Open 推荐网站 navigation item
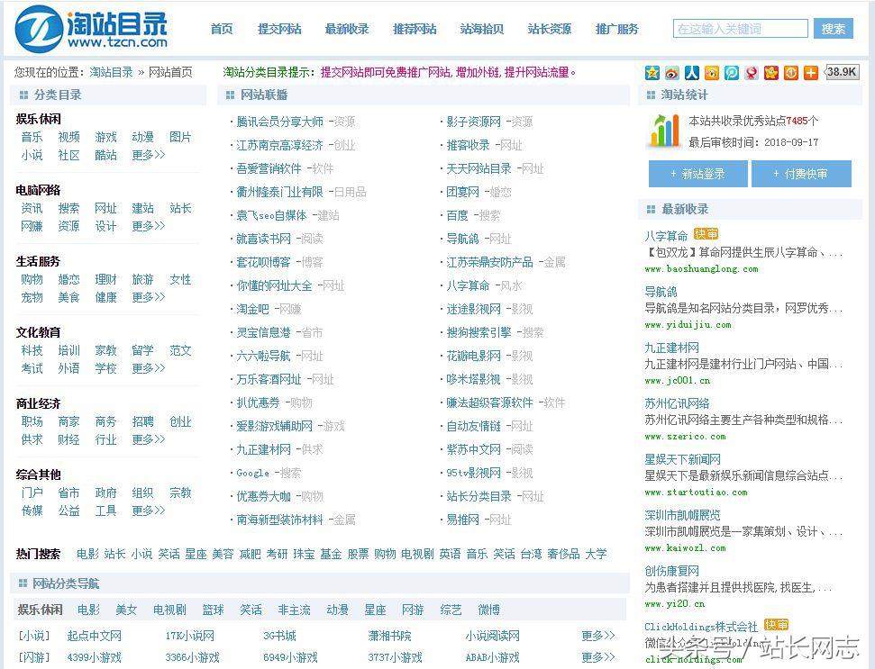The height and width of the screenshot is (669, 875). tap(415, 29)
